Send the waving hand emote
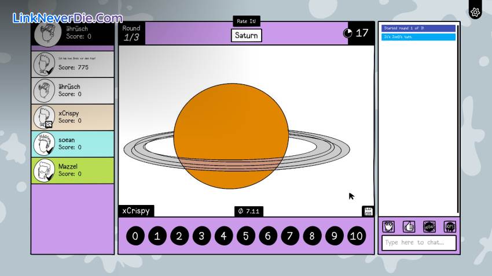492x276 pixels. tap(388, 226)
